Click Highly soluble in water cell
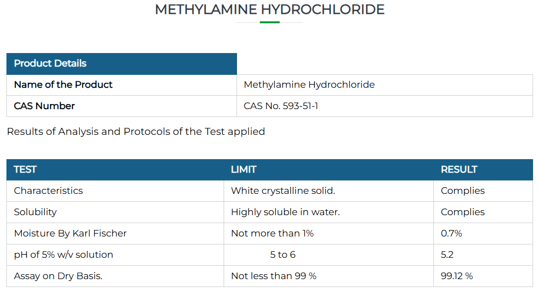The width and height of the screenshot is (541, 293). point(329,212)
